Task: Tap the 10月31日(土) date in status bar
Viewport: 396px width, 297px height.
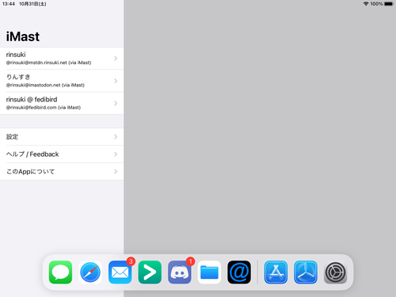Action: point(32,4)
